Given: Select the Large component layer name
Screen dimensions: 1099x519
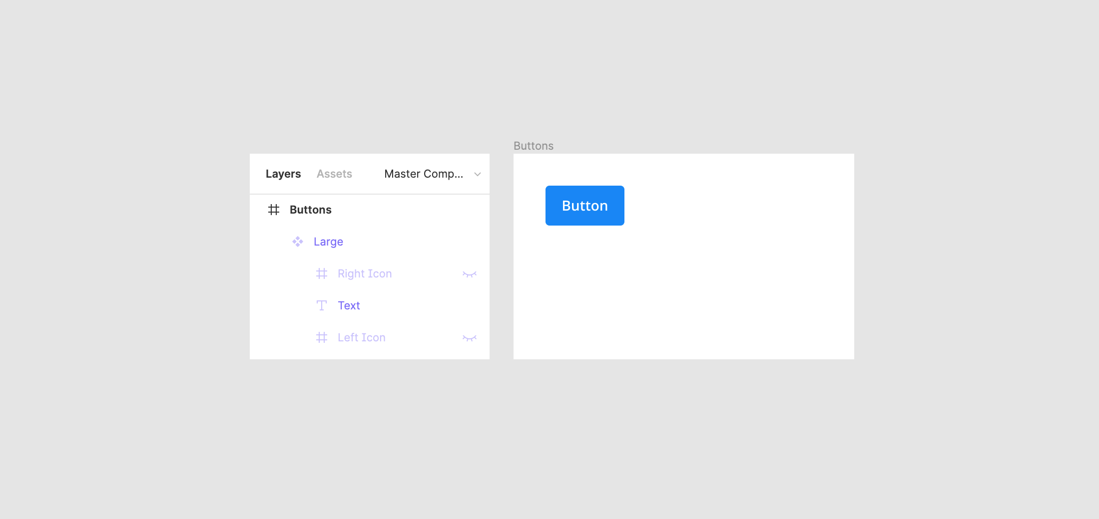Looking at the screenshot, I should pos(328,242).
